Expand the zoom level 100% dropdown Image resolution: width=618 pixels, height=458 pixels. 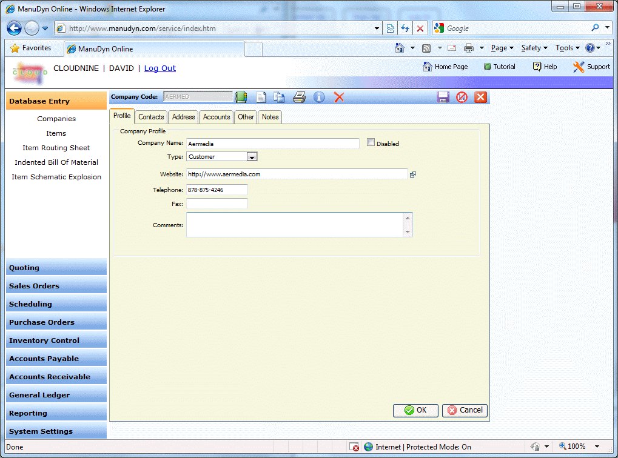point(597,446)
